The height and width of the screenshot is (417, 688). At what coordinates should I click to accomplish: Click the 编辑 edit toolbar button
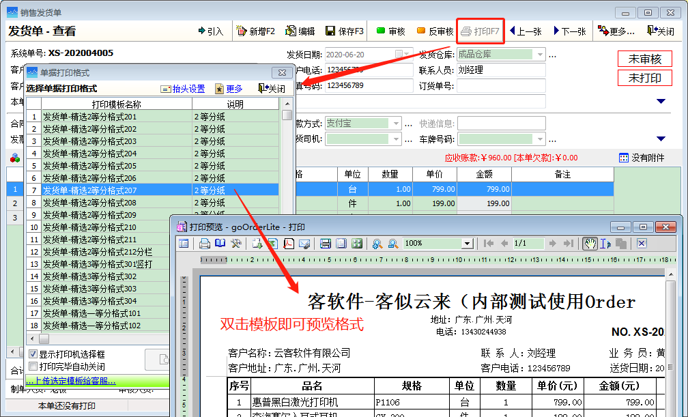click(300, 31)
